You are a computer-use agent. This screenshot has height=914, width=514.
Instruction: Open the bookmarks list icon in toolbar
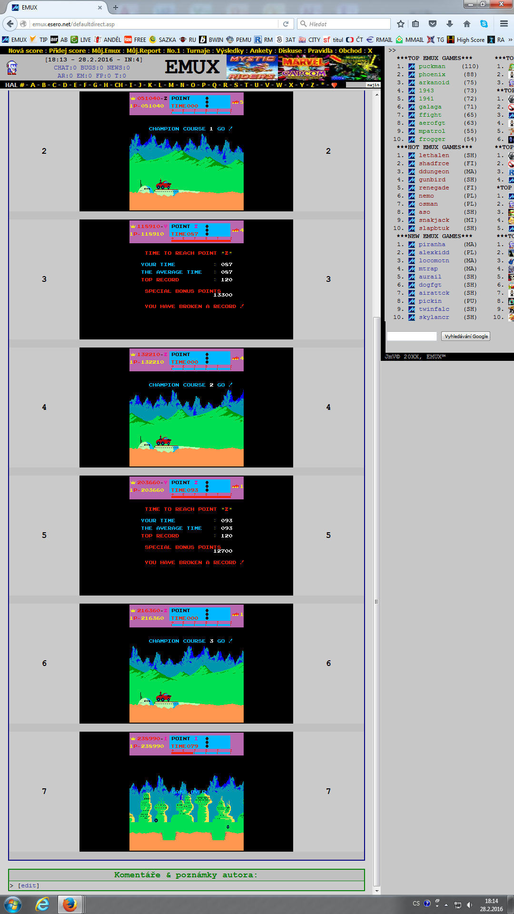click(x=415, y=24)
